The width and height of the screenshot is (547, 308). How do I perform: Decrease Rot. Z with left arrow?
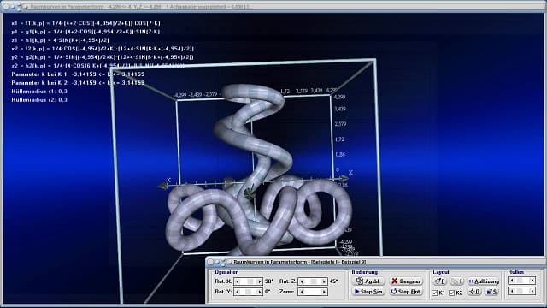click(302, 281)
